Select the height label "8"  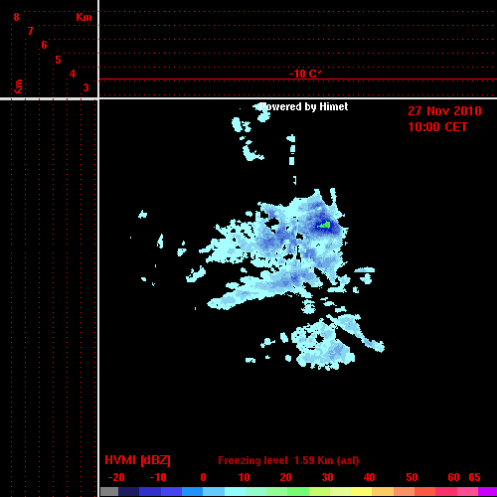point(16,17)
